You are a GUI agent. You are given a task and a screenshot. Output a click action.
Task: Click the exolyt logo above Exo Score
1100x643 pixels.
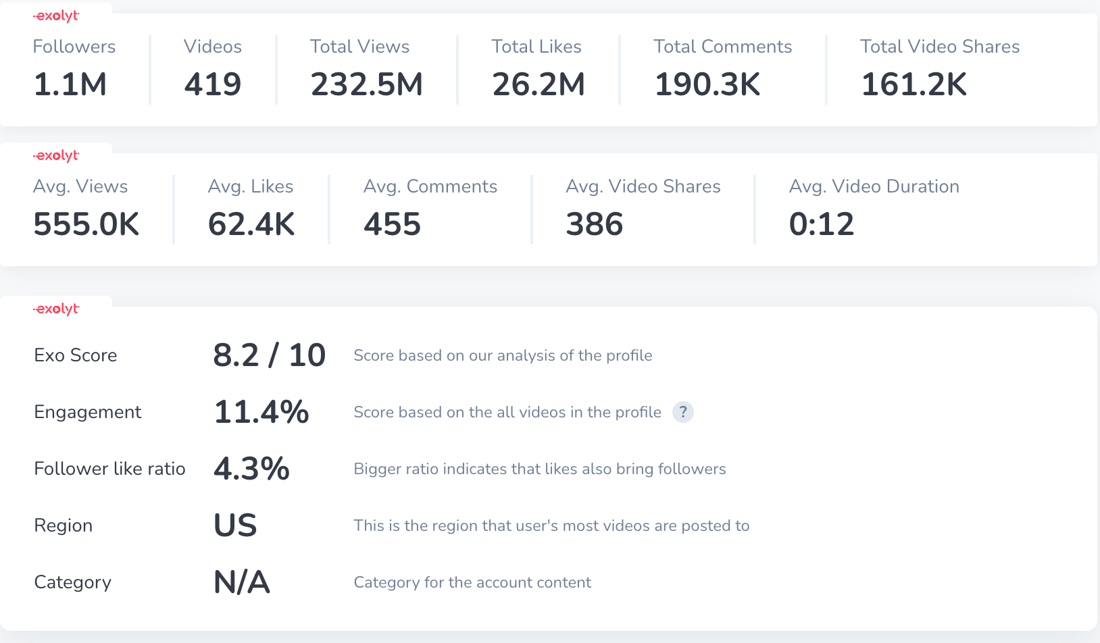point(57,309)
